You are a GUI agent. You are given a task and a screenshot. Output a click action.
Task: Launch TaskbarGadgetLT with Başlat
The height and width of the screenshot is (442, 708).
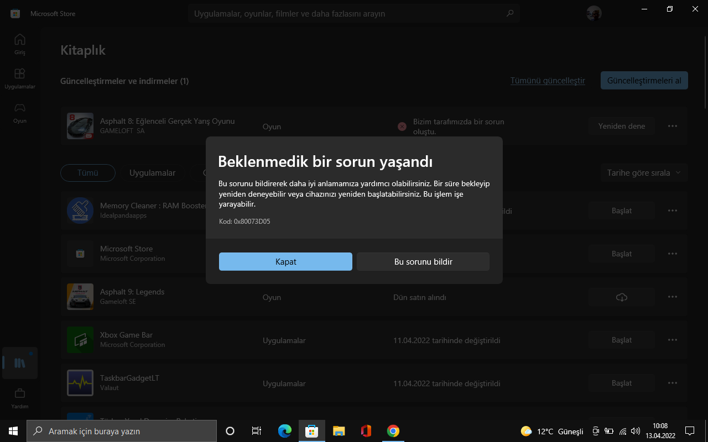[x=622, y=383]
